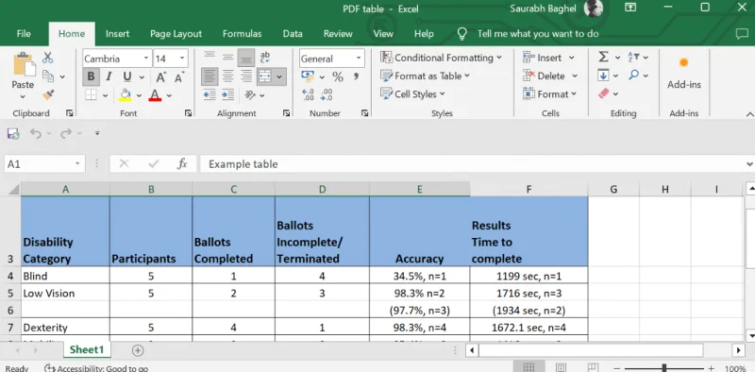Toggle Bold formatting
This screenshot has height=372, width=755.
[91, 77]
